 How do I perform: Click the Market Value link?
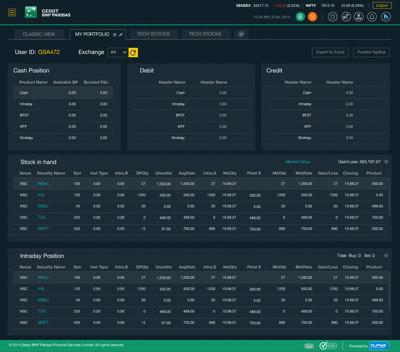point(298,162)
